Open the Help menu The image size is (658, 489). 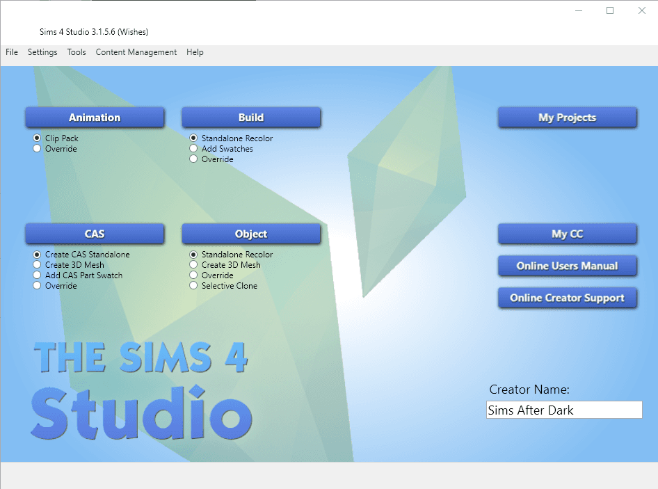[x=195, y=52]
